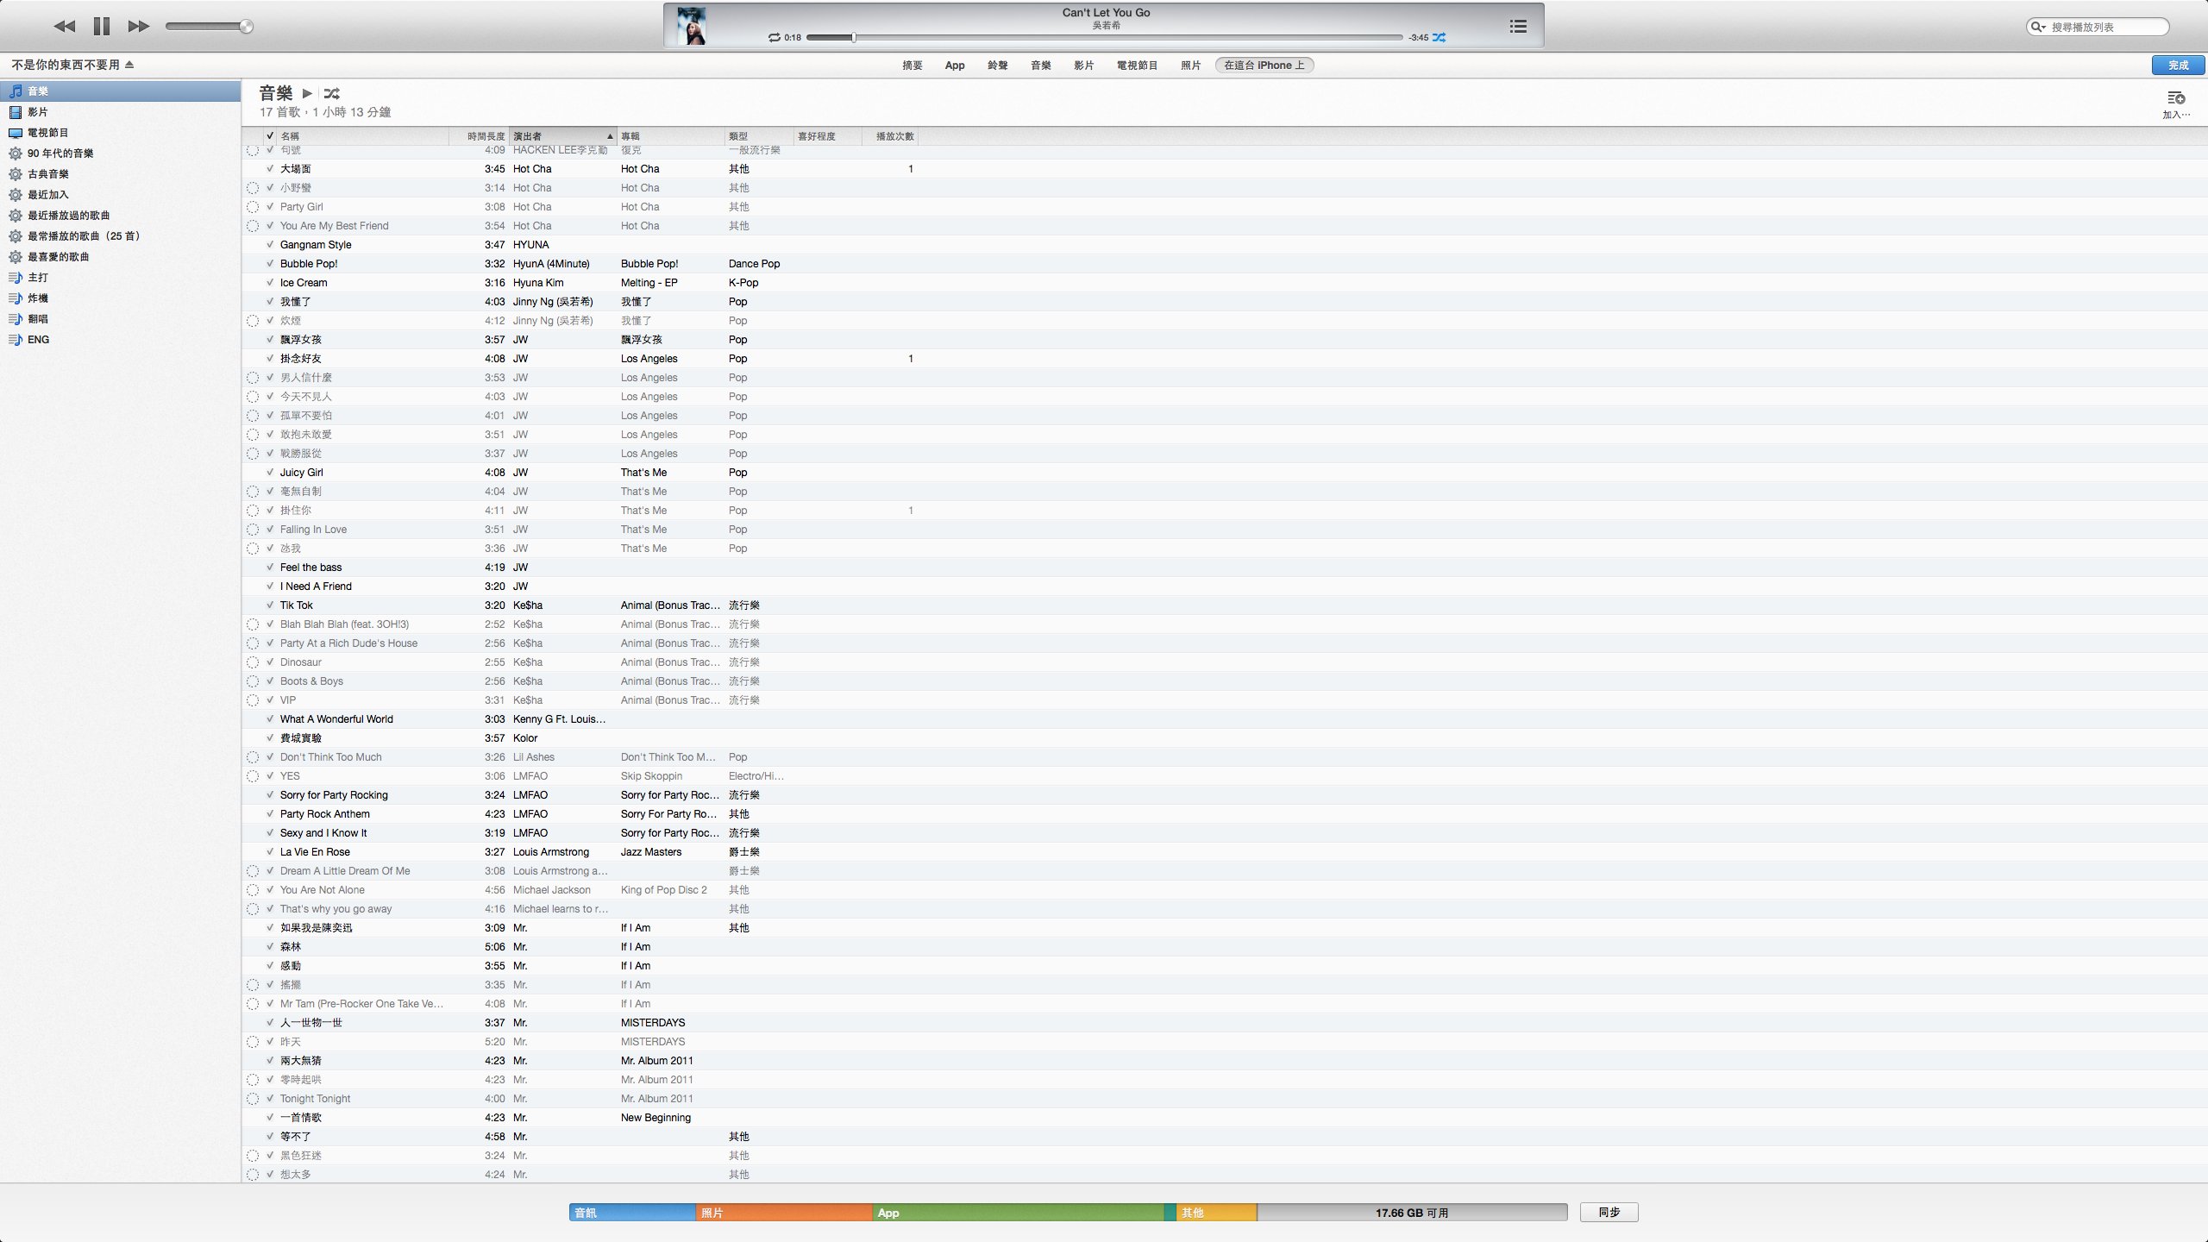
Task: Open the 翻唱 playlist
Action: pyautogui.click(x=120, y=319)
